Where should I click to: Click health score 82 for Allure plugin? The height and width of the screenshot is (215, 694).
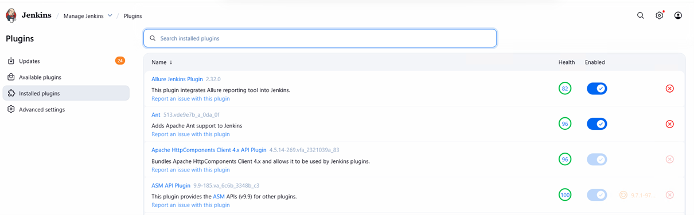click(x=565, y=89)
